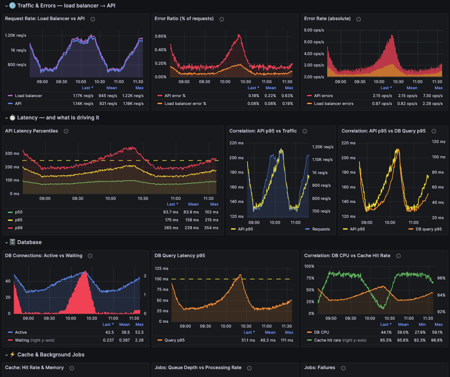Screen dimensions: 450x377
Task: Open info icon for Error Rate (absolute) panel
Action: (359, 19)
